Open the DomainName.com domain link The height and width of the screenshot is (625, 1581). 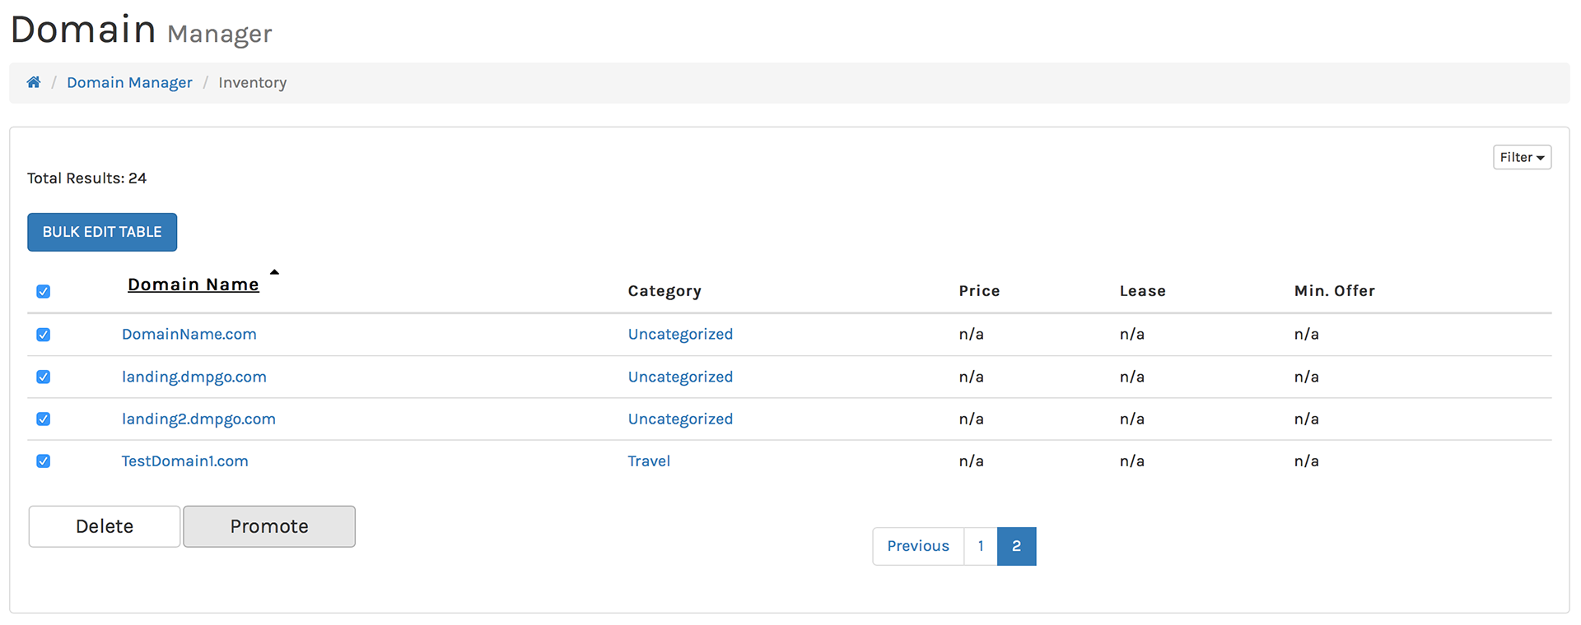pos(189,334)
